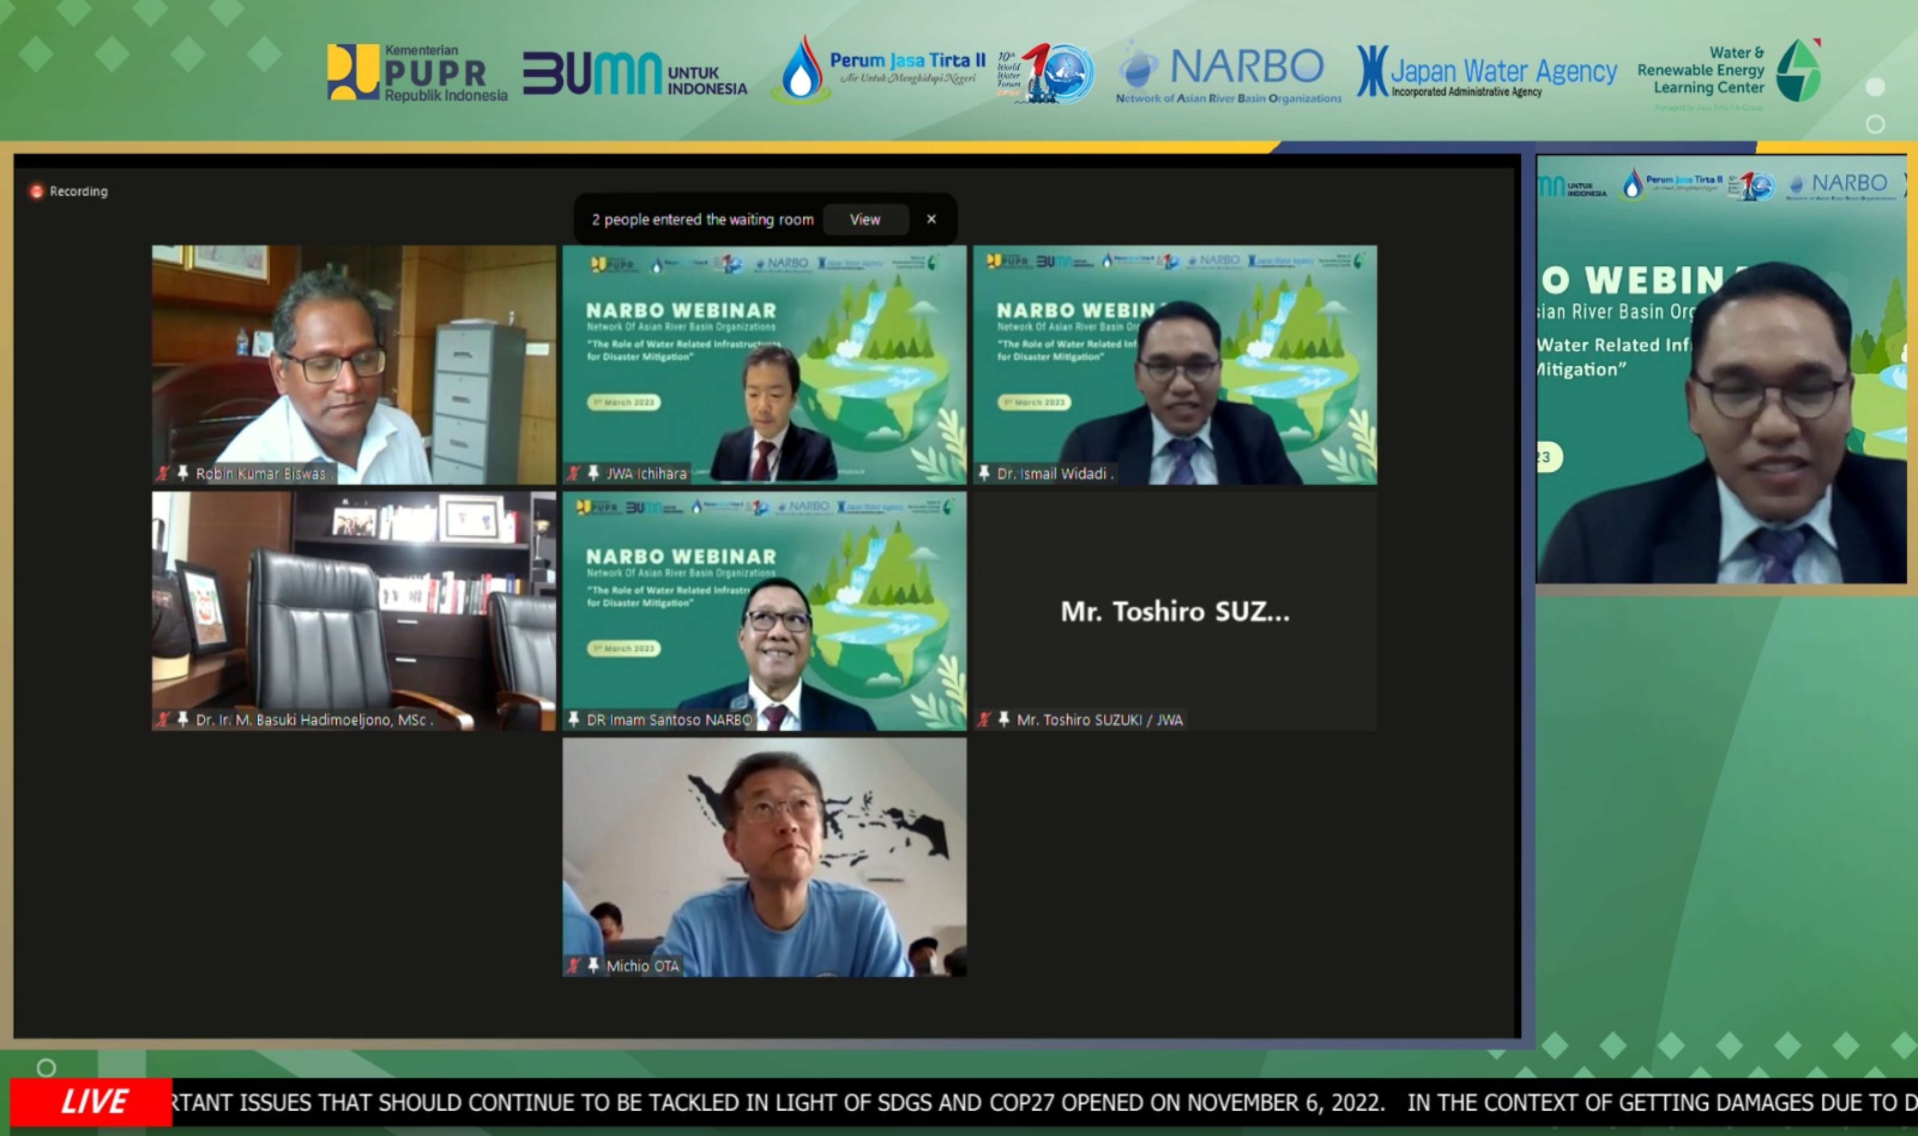Select Michio OTA's video tile
Screen dimensions: 1918x1136
[x=764, y=850]
